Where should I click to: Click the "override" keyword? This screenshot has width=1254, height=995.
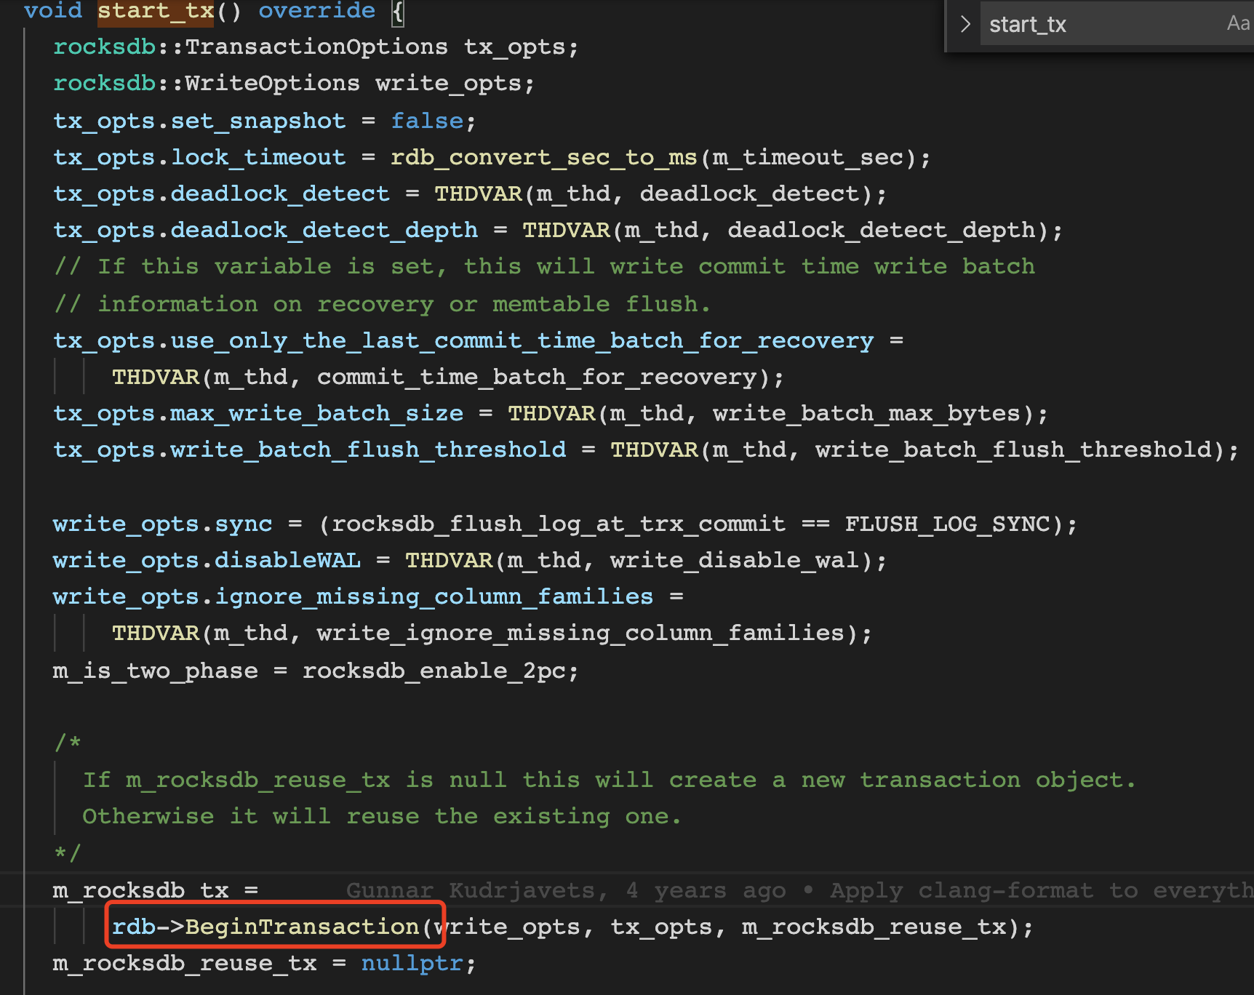point(317,11)
